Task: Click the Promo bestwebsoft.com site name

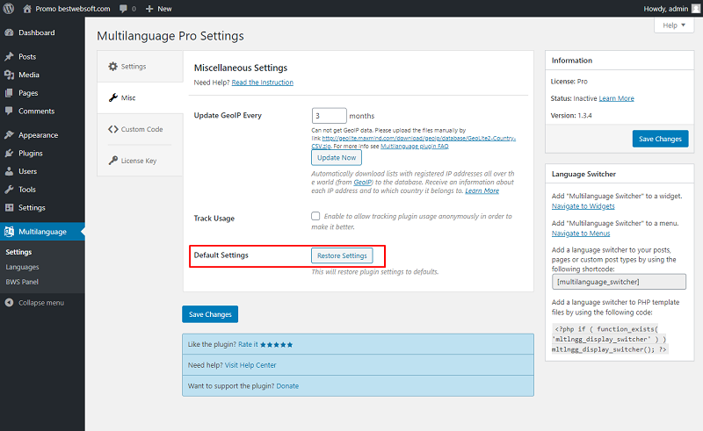Action: click(73, 9)
